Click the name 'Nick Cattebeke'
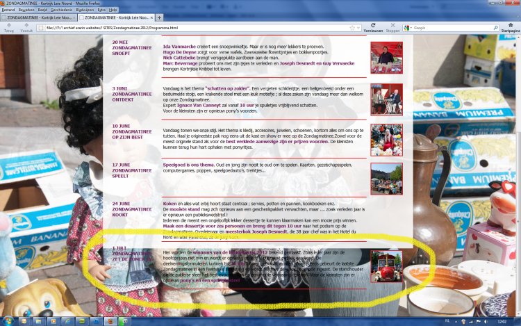The image size is (521, 326). pos(179,58)
